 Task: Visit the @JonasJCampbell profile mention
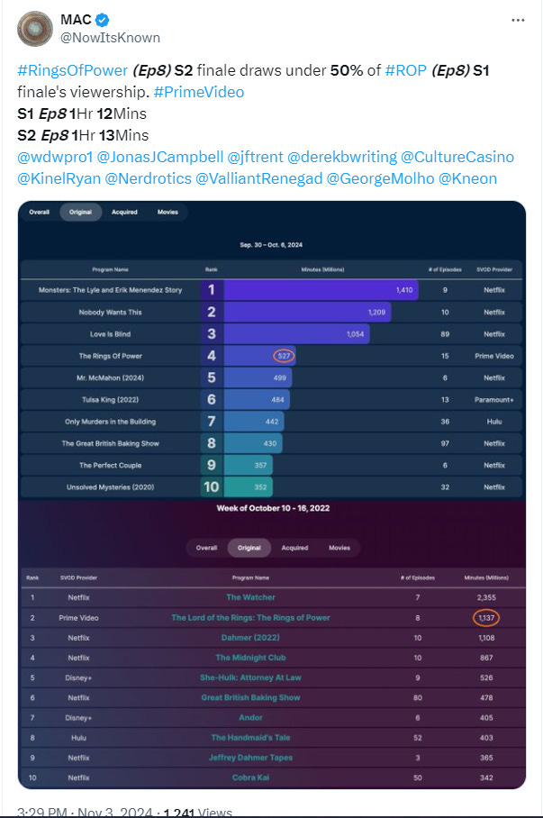(x=160, y=157)
